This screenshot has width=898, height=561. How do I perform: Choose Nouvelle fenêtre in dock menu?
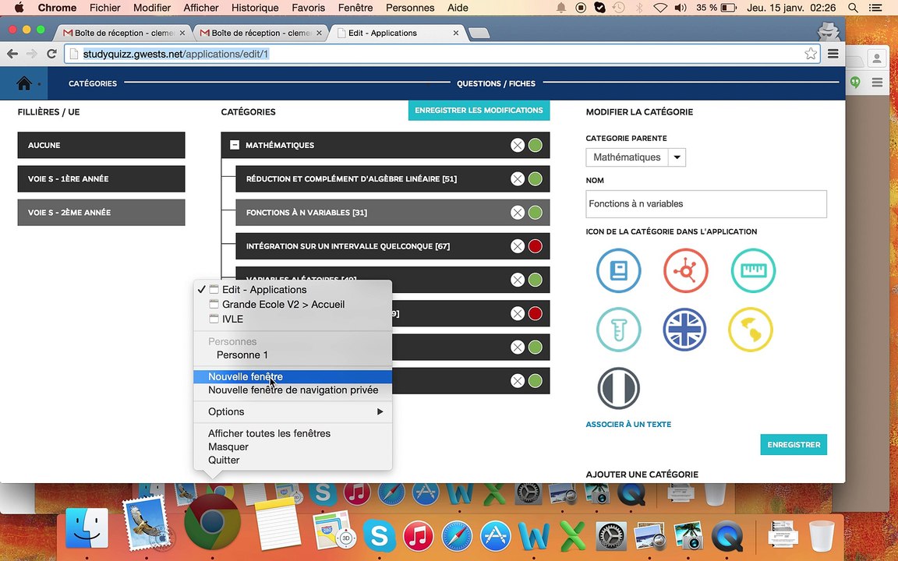point(292,376)
